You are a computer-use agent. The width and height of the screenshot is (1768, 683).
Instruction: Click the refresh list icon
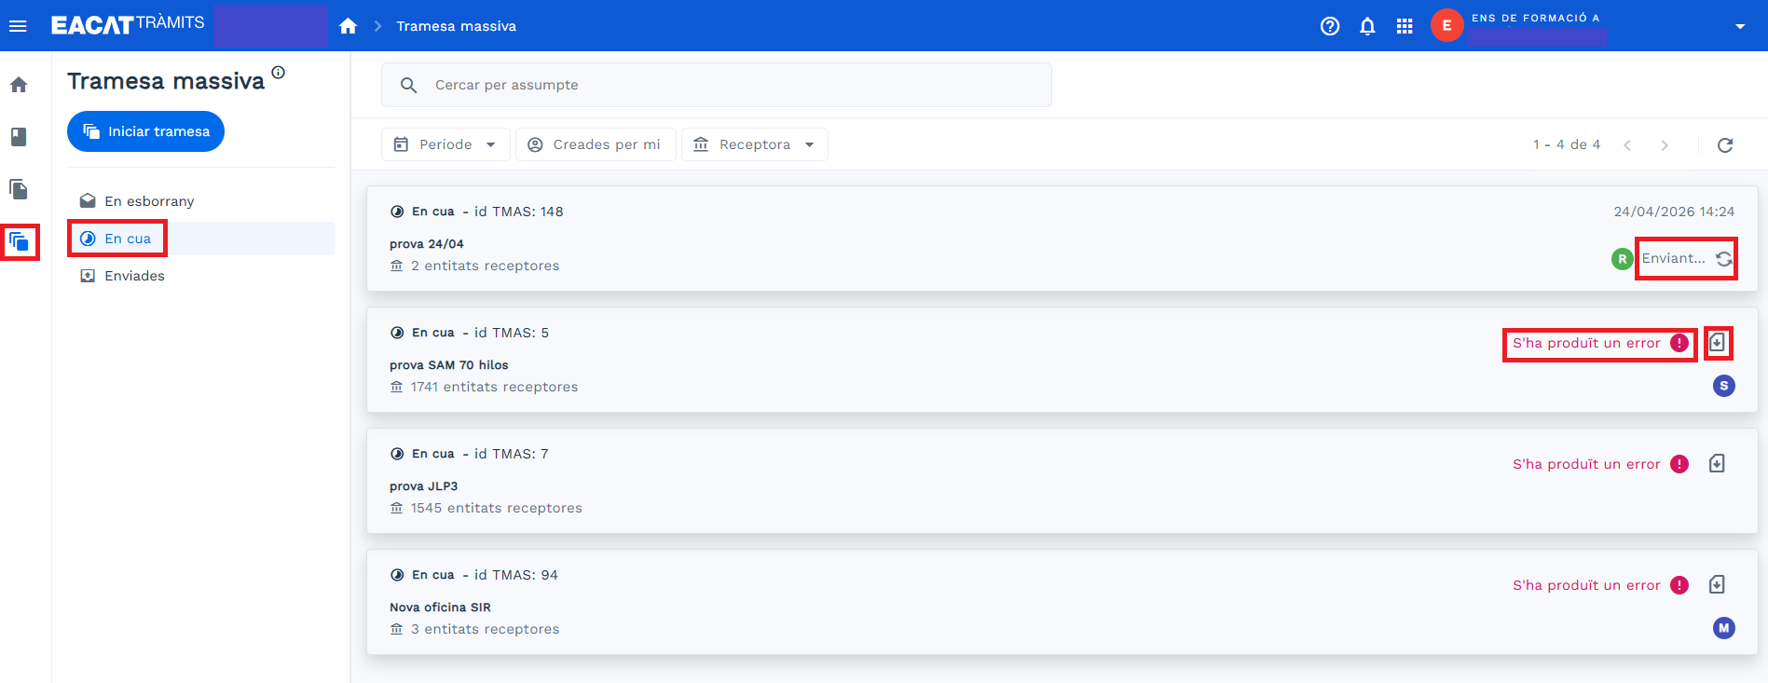tap(1725, 145)
